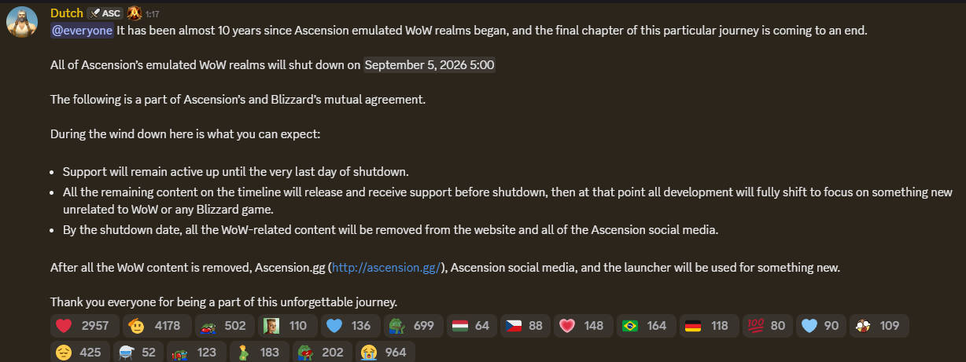Image resolution: width=966 pixels, height=362 pixels.
Task: Toggle the crying face reaction with 964
Action: point(385,352)
